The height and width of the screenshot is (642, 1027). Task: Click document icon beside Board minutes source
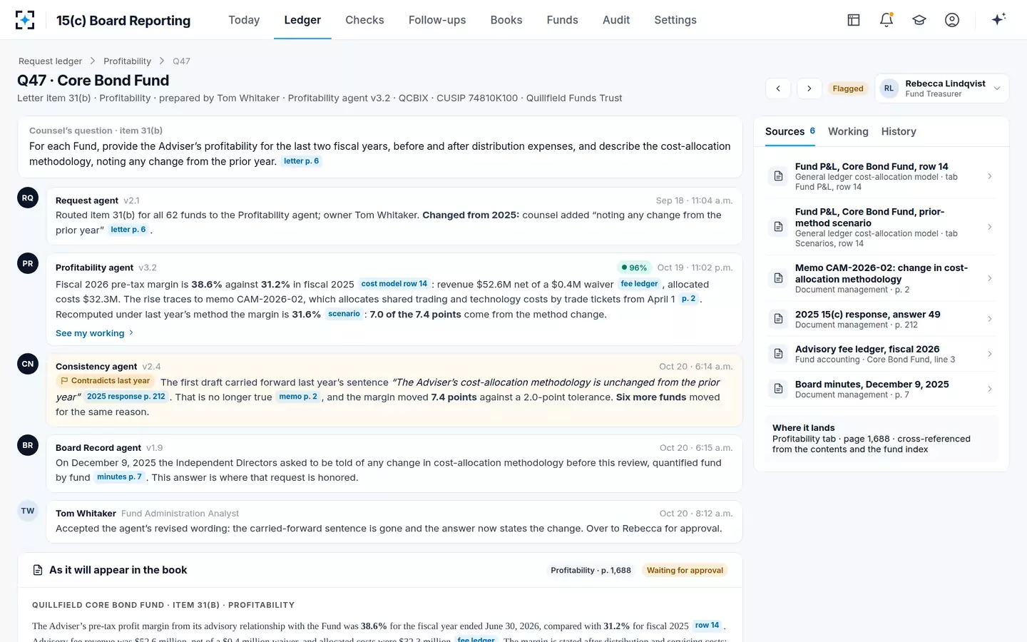779,389
